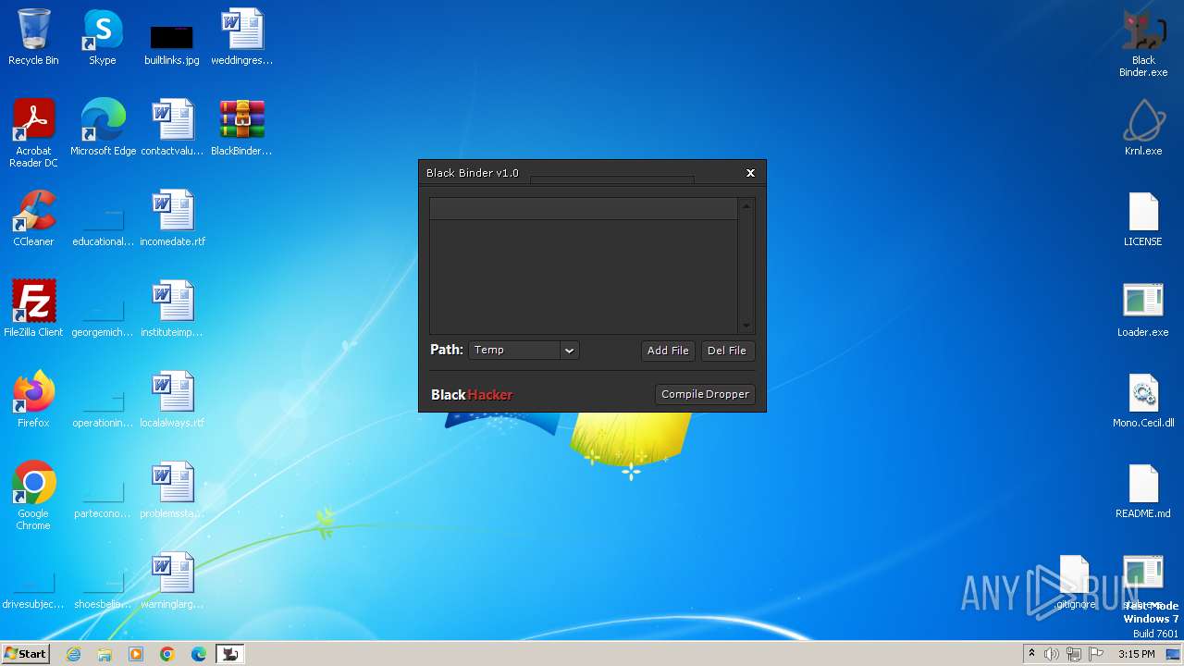Click the 3:15 PM taskbar clock
Viewport: 1184px width, 666px height.
1137,654
